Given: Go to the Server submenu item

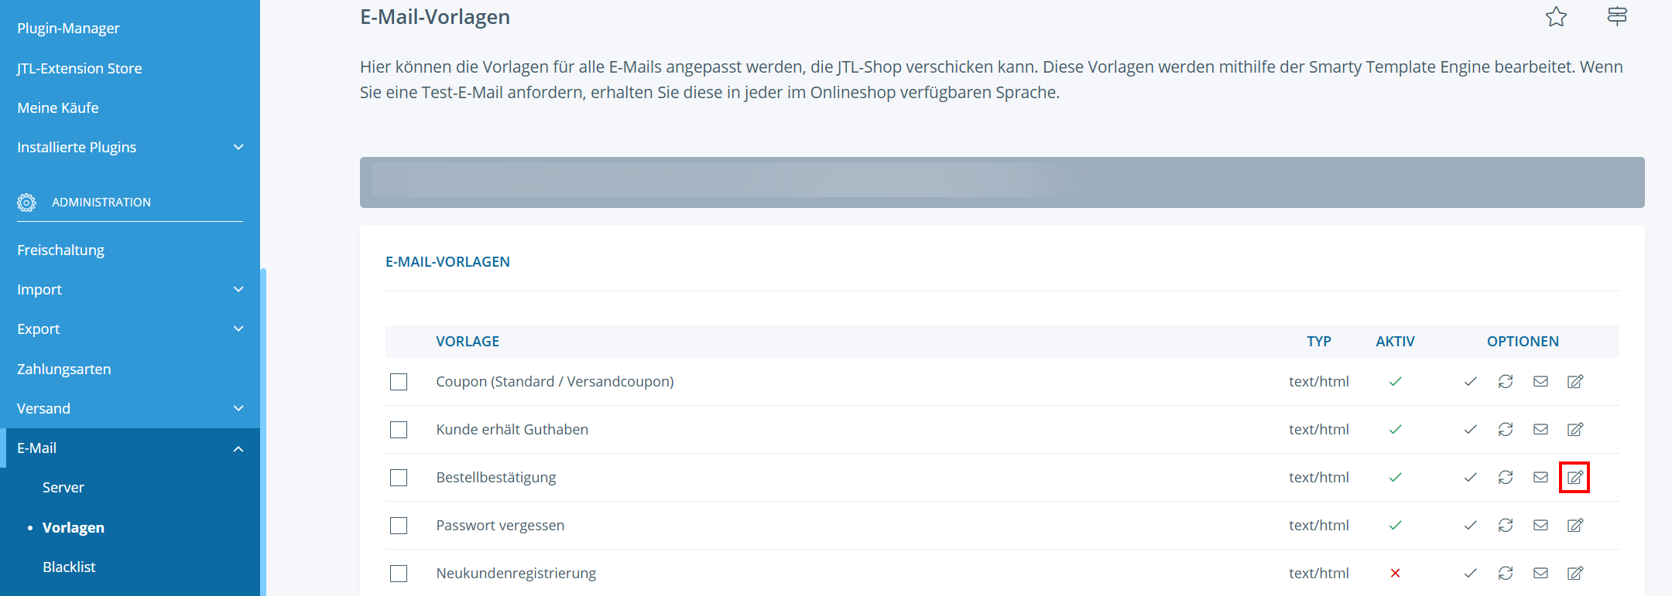Looking at the screenshot, I should click(x=63, y=488).
